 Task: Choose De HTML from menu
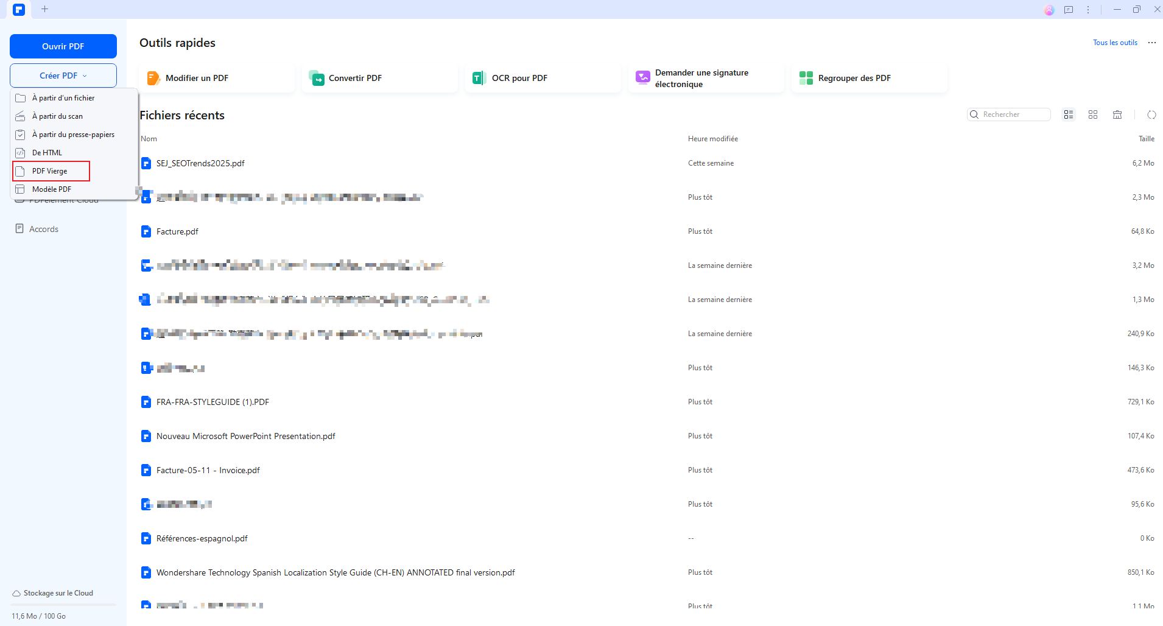pos(75,153)
